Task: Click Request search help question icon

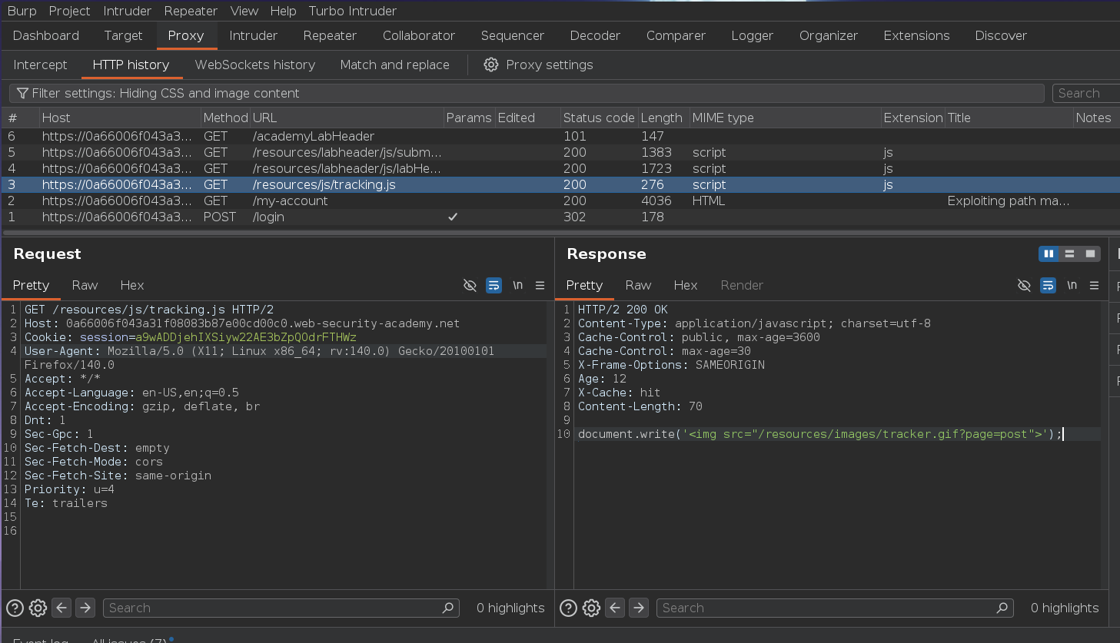Action: [x=15, y=608]
